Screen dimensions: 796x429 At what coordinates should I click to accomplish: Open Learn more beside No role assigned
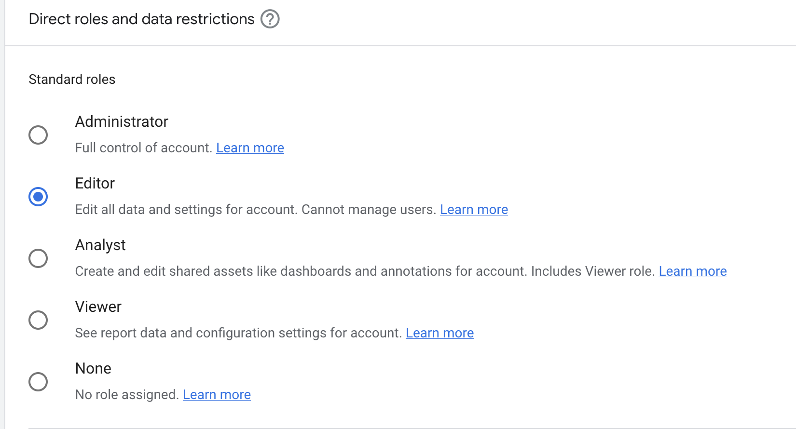217,395
